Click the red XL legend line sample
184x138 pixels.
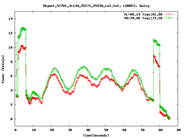tap(169, 14)
